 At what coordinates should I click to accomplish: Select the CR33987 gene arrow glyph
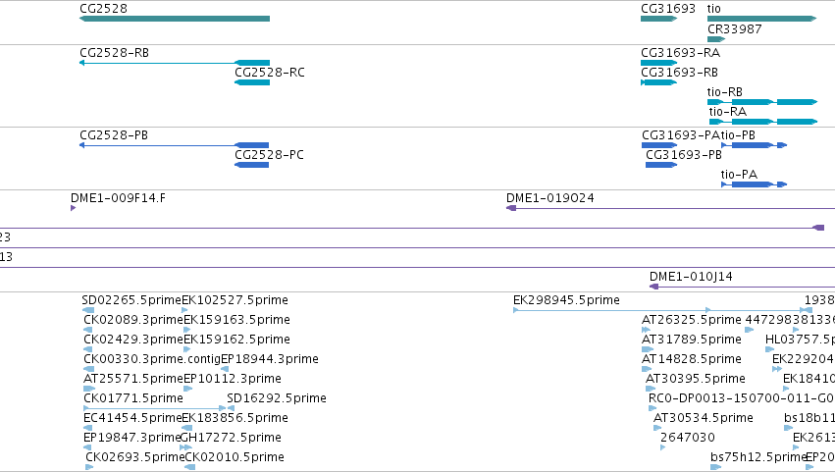click(716, 39)
